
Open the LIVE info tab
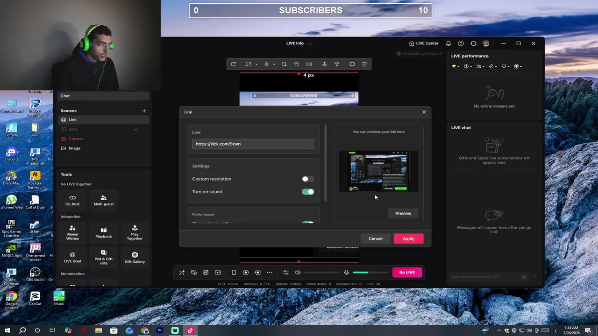click(295, 43)
